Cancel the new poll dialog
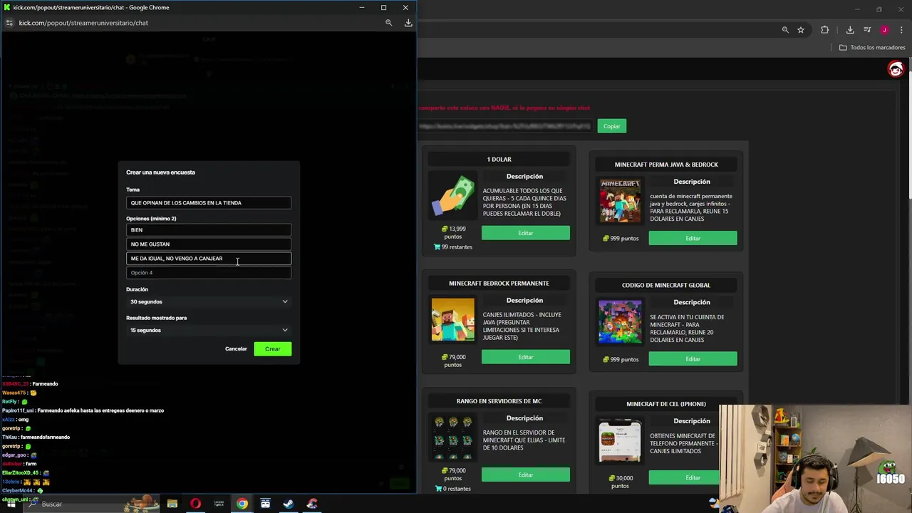The width and height of the screenshot is (912, 513). (x=236, y=349)
